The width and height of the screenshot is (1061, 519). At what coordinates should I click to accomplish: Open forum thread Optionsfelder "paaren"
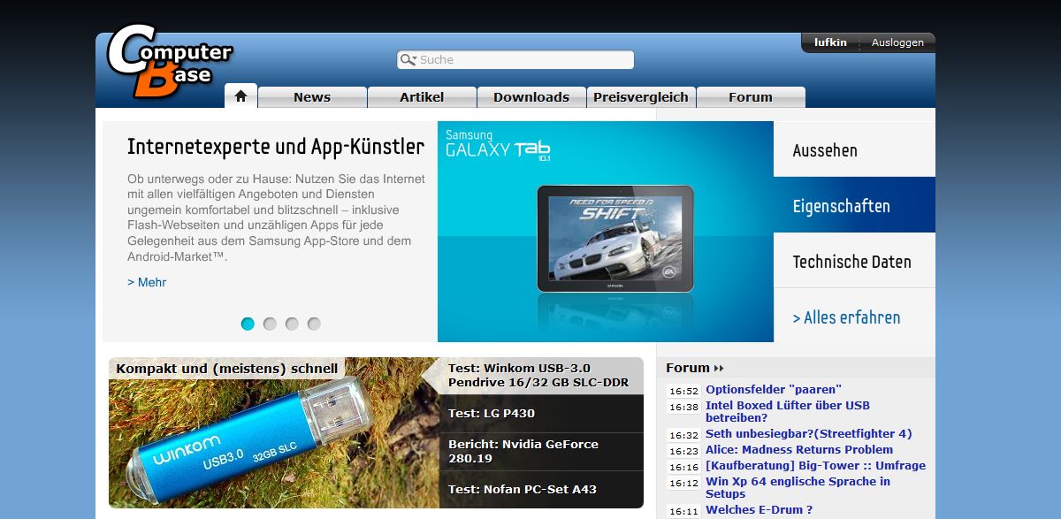774,389
